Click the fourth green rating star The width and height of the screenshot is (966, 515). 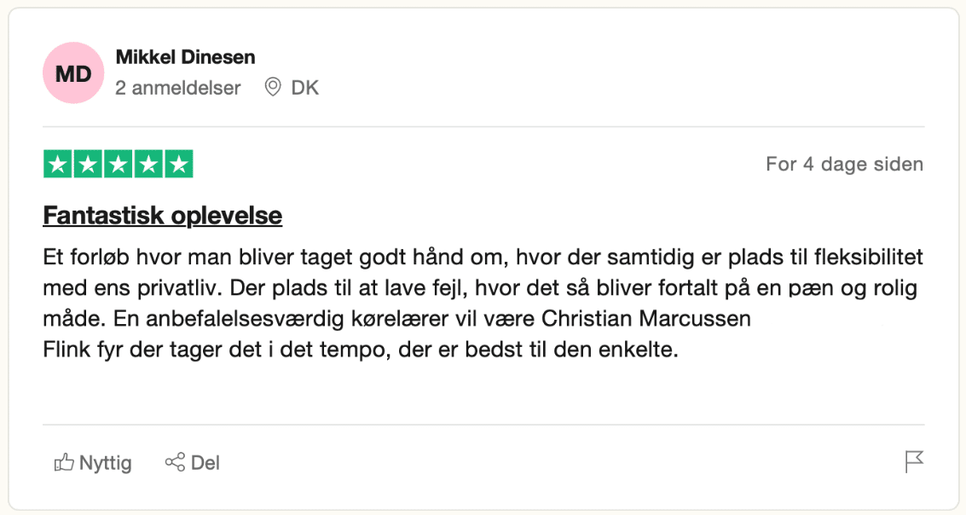[148, 164]
